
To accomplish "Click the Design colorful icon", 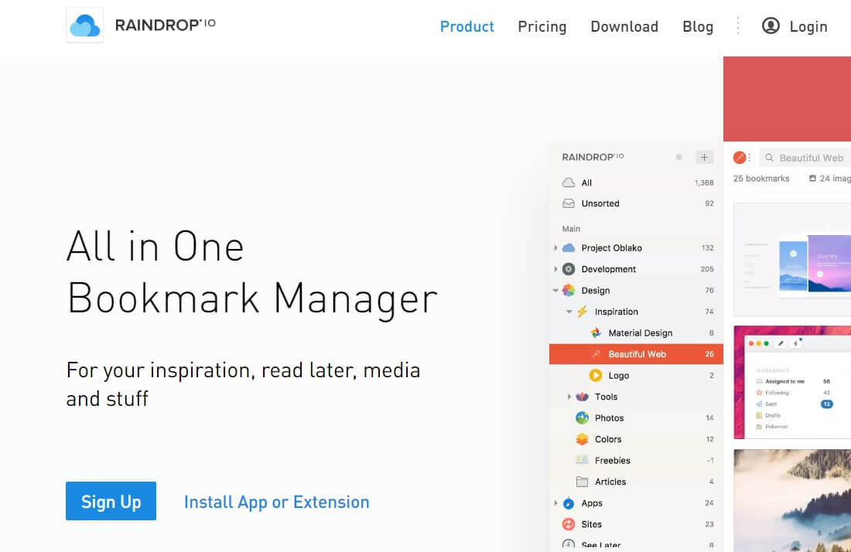I will [569, 290].
